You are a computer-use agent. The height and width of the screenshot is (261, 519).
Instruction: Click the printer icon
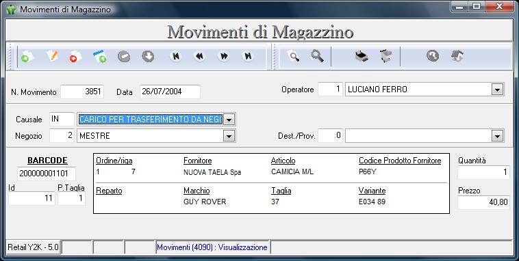362,56
